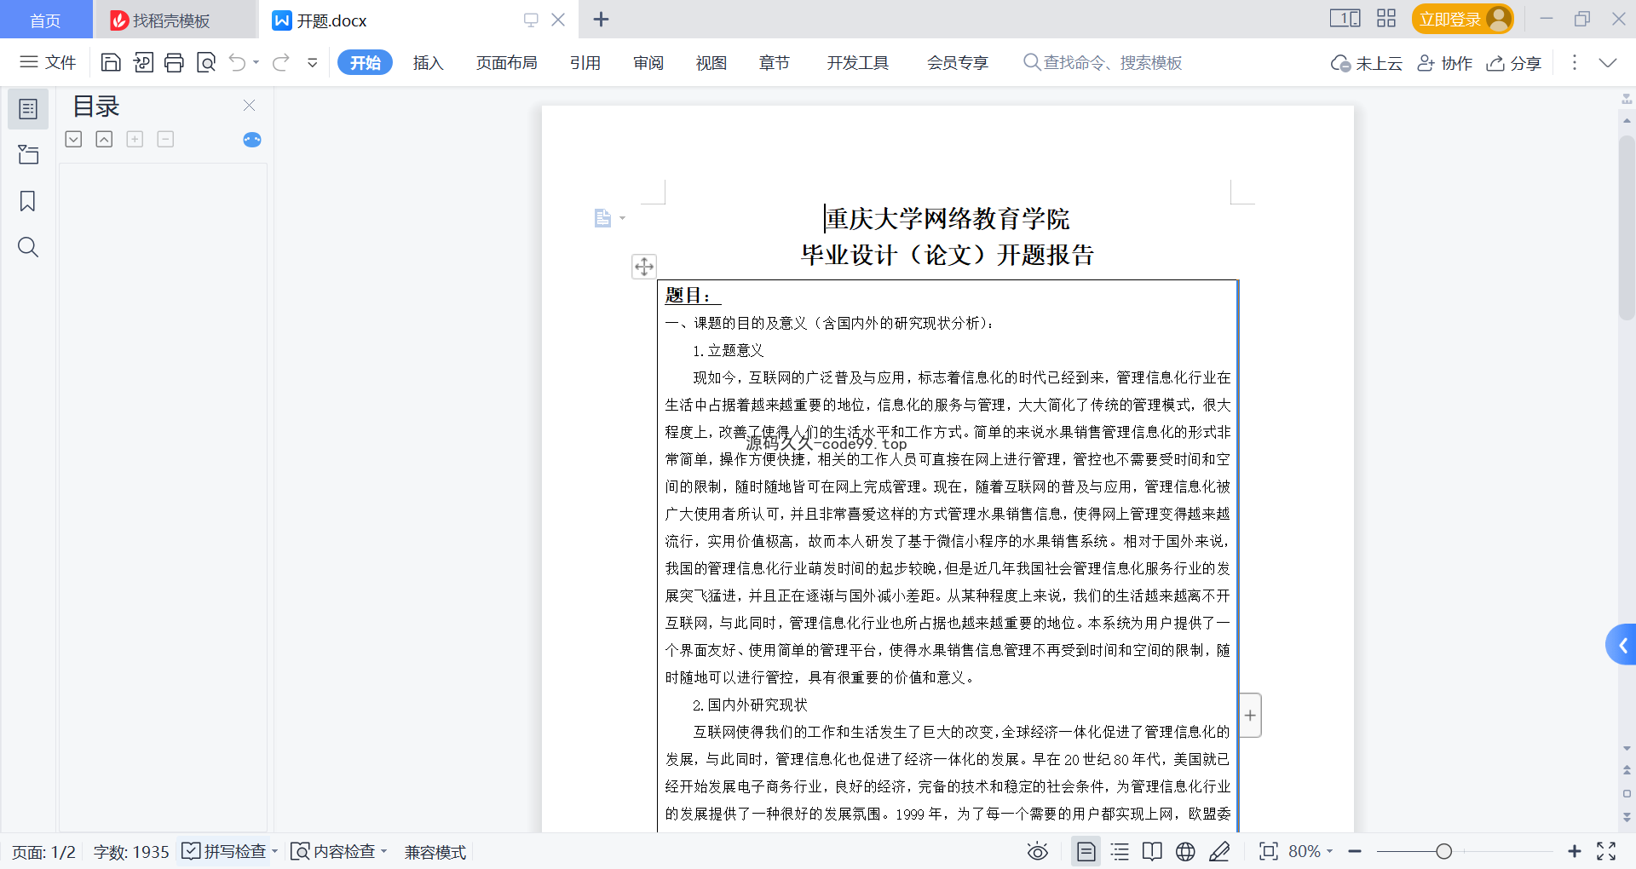Screen dimensions: 1636x869
Task: Open quick access toolbar customize dropdown
Action: click(313, 62)
